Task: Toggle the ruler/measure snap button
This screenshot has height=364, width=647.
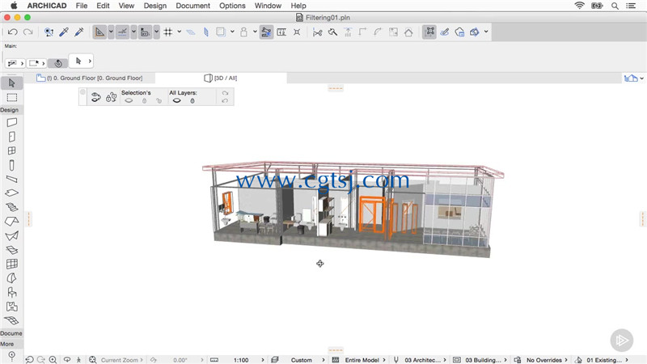Action: [x=145, y=32]
